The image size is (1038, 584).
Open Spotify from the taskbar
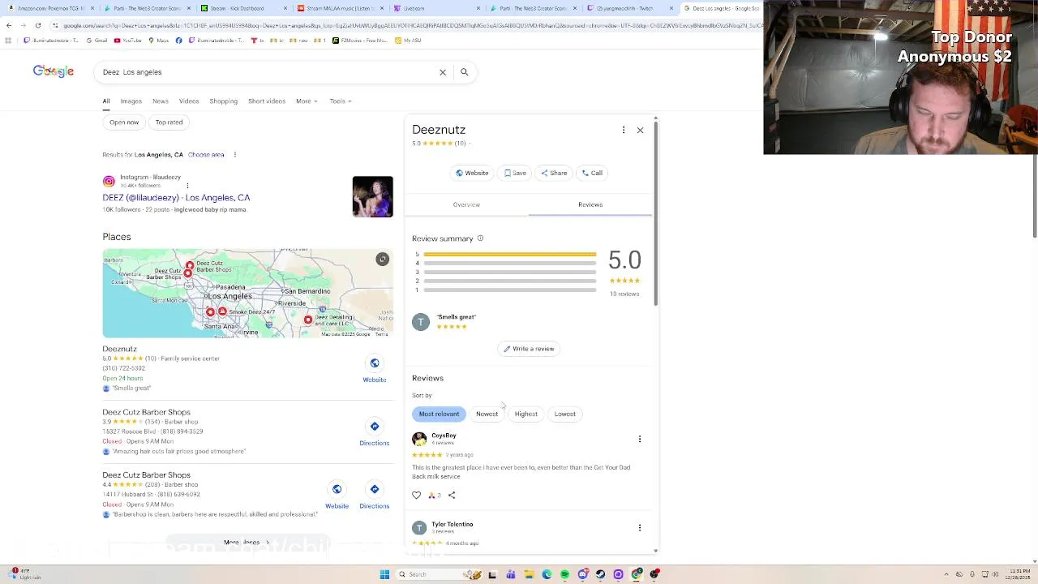564,574
